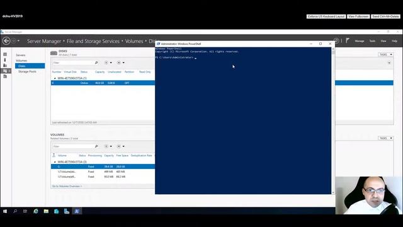Click Server Manager back navigation arrow
This screenshot has height=227, width=403.
click(x=6, y=41)
